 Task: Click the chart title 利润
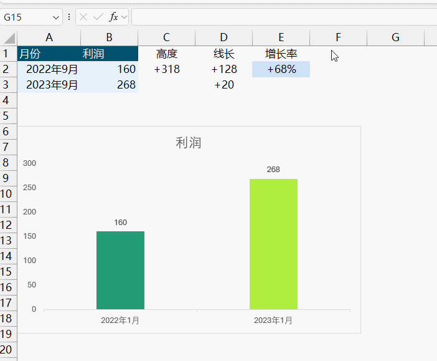coord(189,143)
